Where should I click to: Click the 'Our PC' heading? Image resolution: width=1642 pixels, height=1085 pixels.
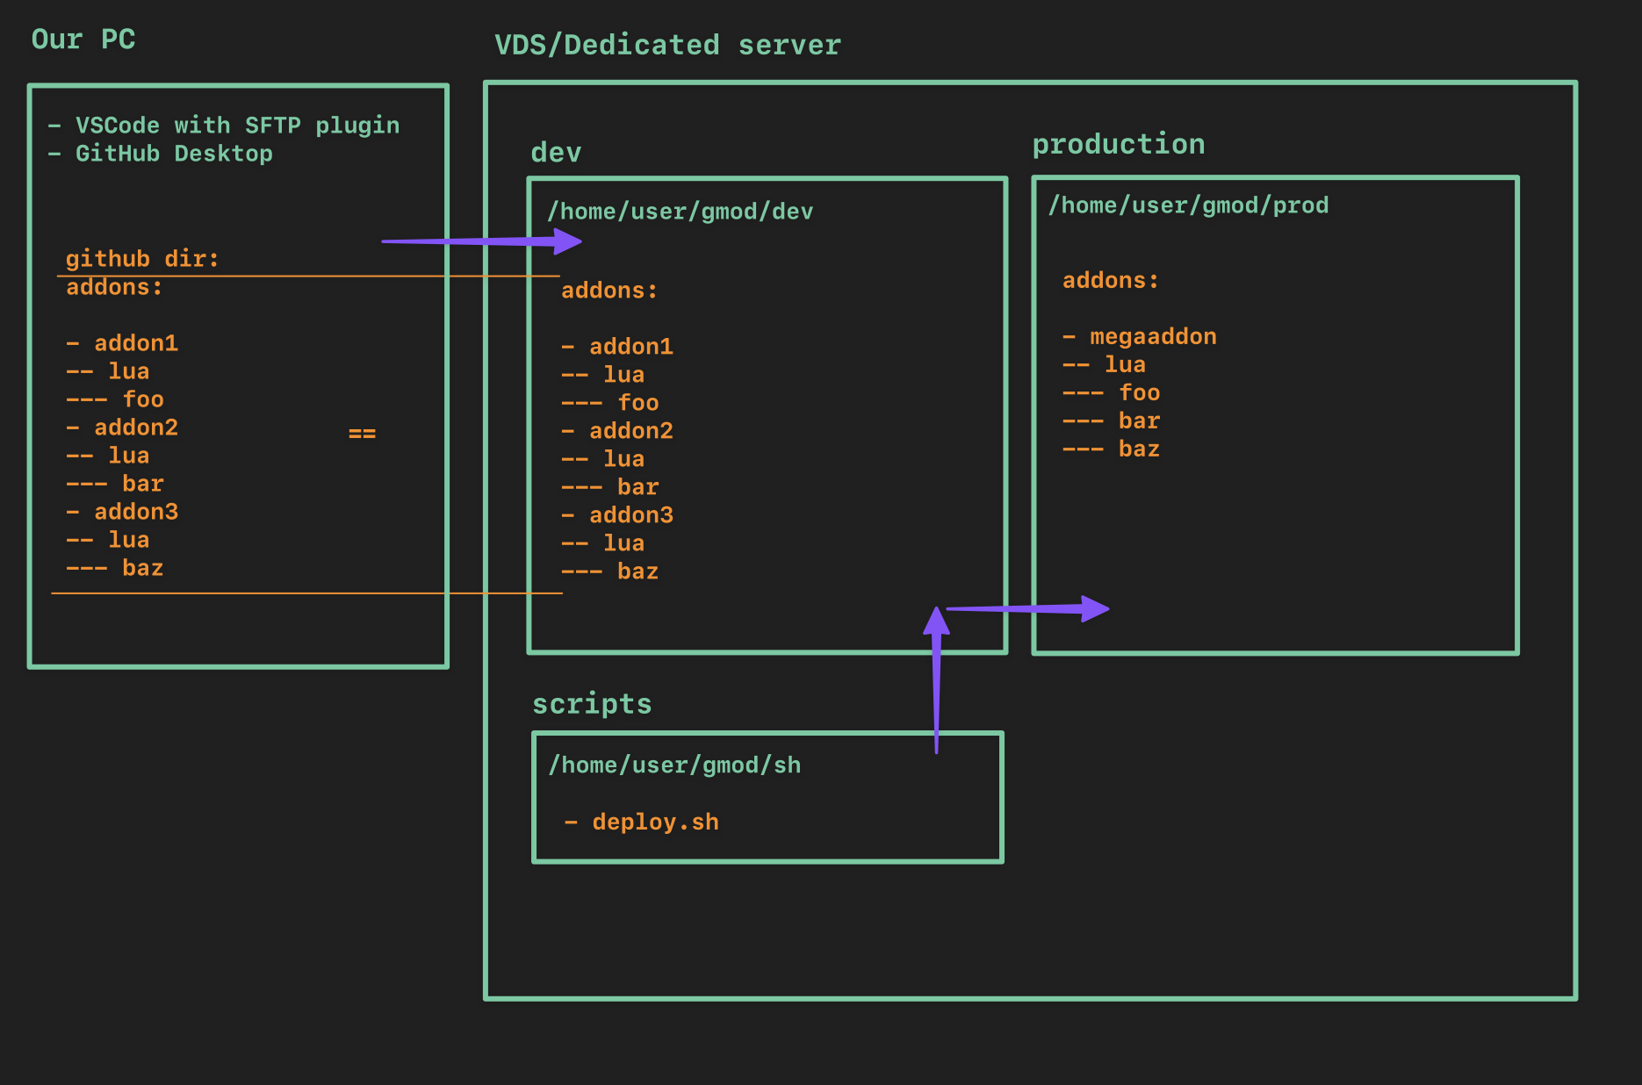83,40
